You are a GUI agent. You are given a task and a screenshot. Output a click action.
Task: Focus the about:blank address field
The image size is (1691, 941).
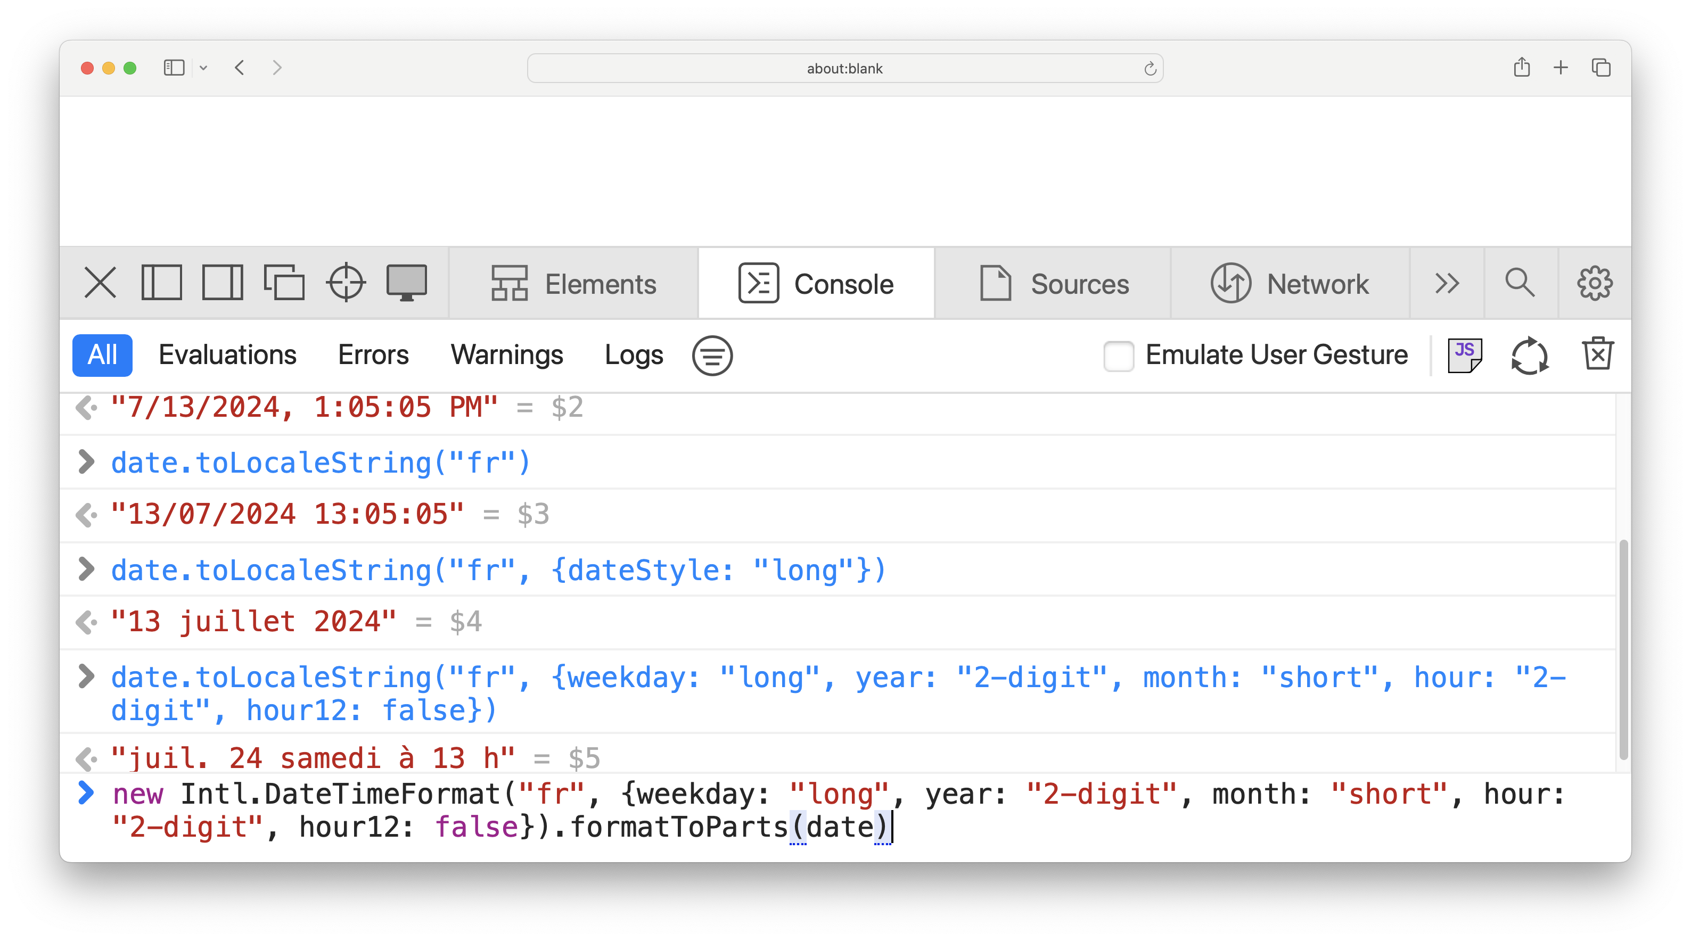click(x=845, y=68)
